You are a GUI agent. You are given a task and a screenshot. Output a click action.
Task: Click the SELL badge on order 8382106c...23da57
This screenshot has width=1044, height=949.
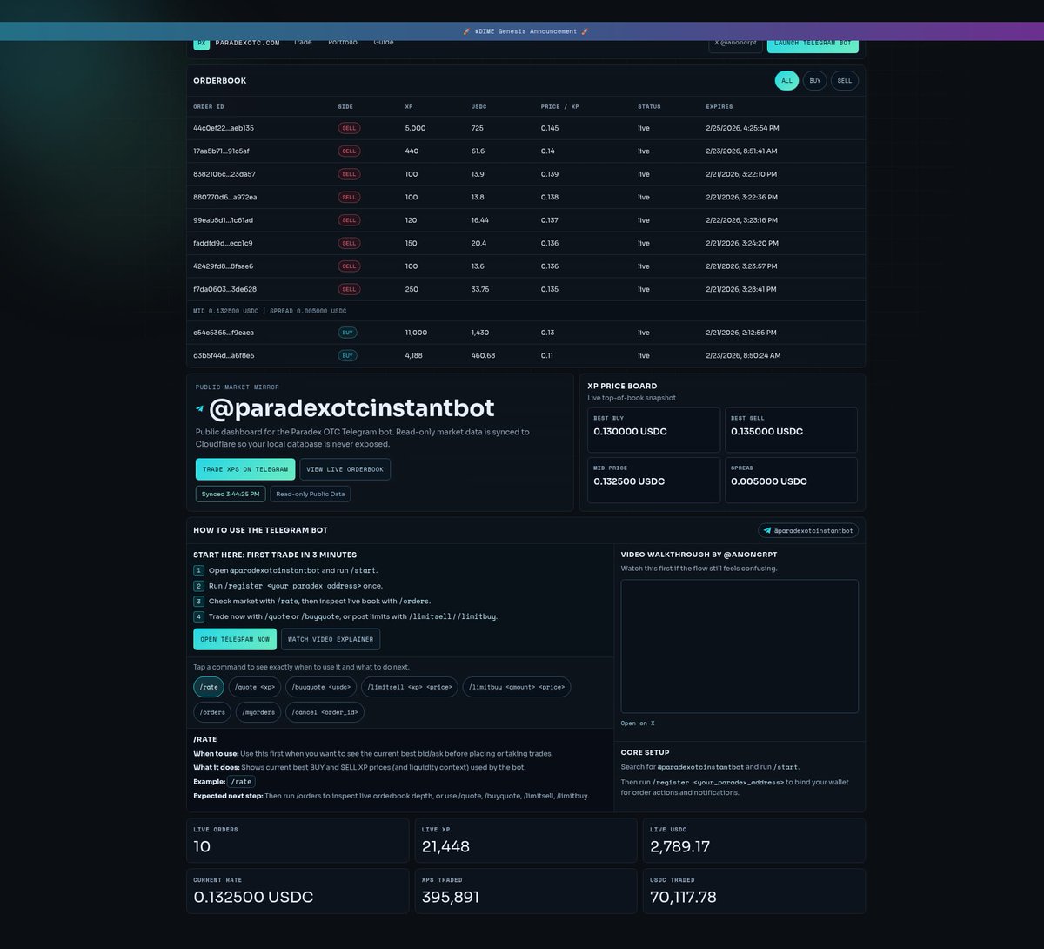pyautogui.click(x=349, y=174)
